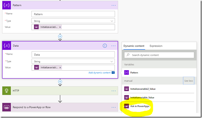Insert a step after the Data action
Viewport: 202px width, 118px height.
[60, 82]
